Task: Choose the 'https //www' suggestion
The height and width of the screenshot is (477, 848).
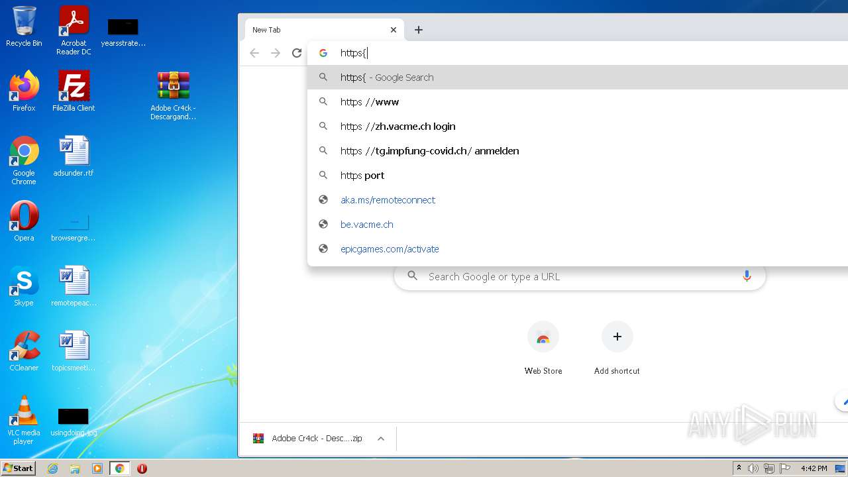Action: [x=578, y=102]
